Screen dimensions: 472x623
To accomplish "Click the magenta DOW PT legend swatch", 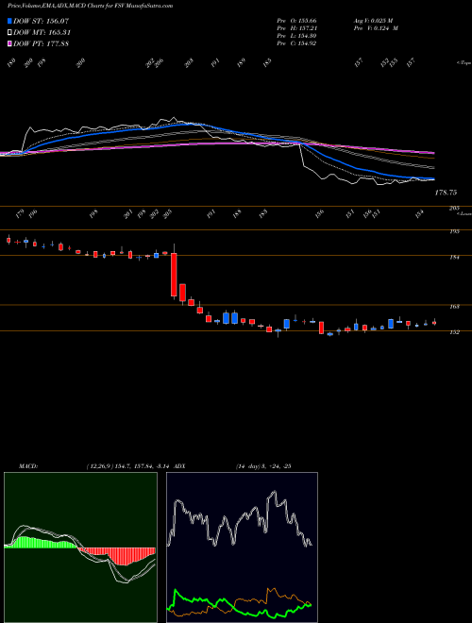I will point(10,43).
